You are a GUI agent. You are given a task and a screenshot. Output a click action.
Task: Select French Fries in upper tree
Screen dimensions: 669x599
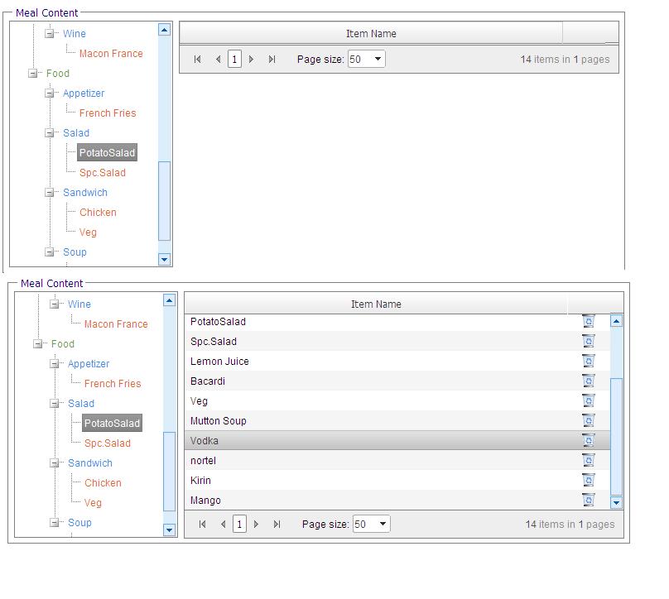108,113
